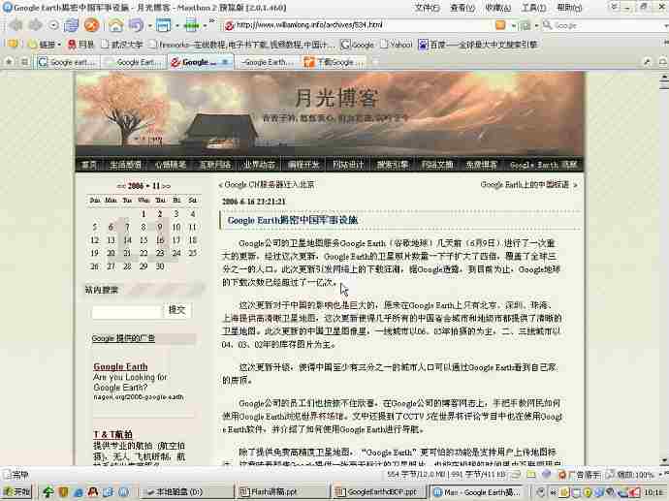Switch to the first 'Google eart...' tab
Image resolution: width=669 pixels, height=501 pixels.
[68, 62]
